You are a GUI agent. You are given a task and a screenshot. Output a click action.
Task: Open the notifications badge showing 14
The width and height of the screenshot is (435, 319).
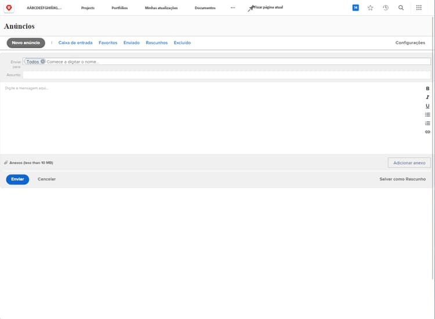356,8
